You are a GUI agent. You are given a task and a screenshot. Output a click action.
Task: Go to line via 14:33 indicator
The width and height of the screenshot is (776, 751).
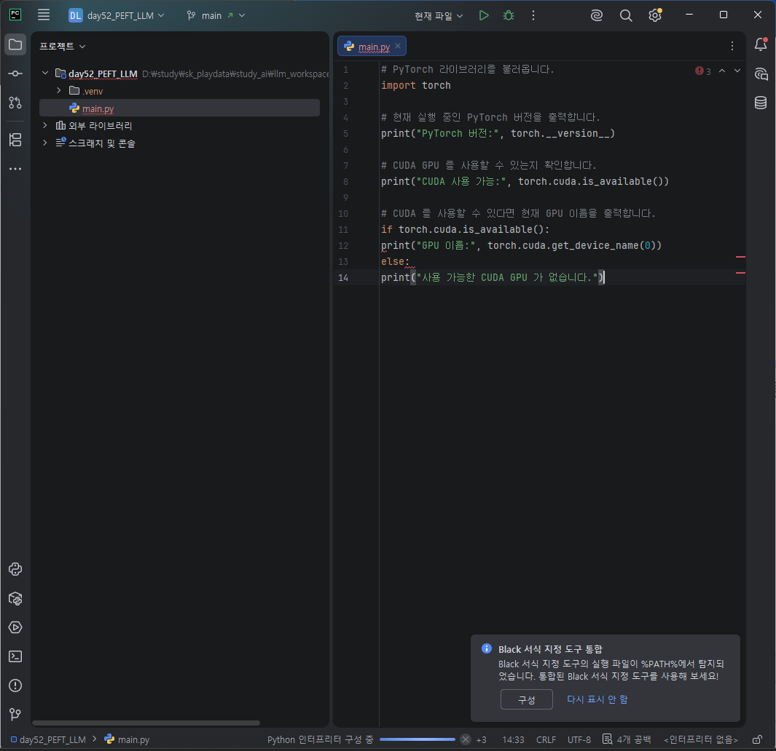(x=513, y=739)
